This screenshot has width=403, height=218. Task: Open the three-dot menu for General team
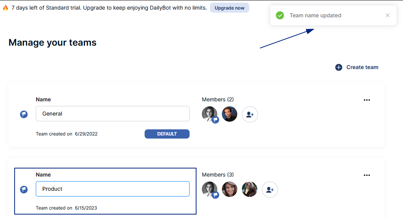click(x=367, y=100)
